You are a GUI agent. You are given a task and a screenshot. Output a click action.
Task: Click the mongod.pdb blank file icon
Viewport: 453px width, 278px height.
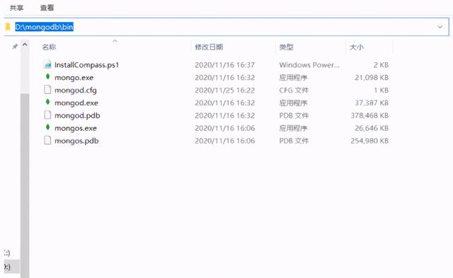47,115
